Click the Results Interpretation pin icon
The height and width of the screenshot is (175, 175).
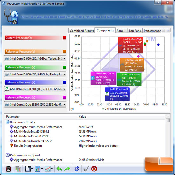(11, 146)
